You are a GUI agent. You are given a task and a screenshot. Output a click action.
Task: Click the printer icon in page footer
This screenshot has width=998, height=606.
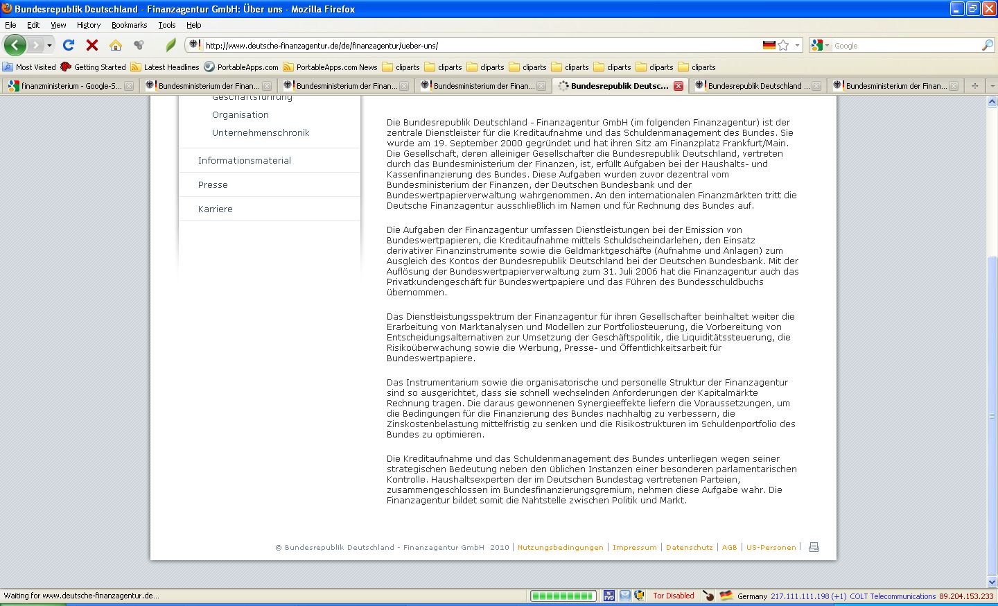click(814, 547)
